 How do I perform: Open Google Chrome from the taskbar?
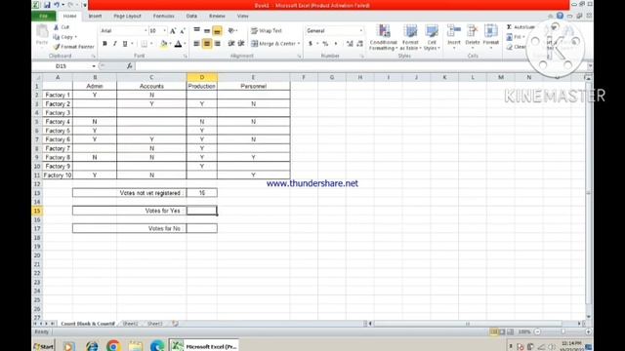113,346
